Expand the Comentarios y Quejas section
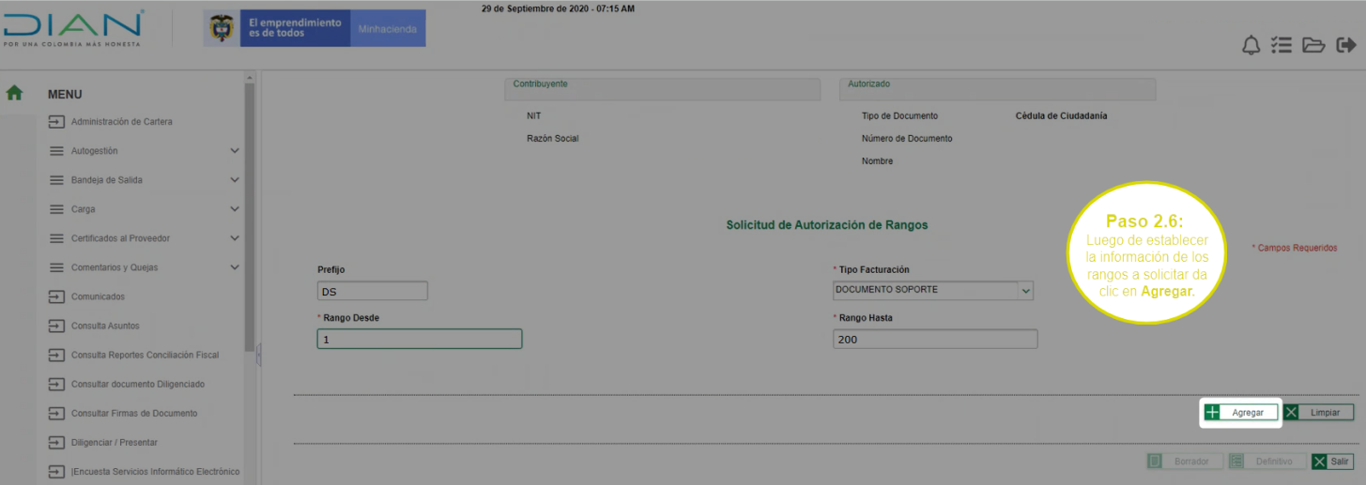Viewport: 1366px width, 485px height. 235,267
